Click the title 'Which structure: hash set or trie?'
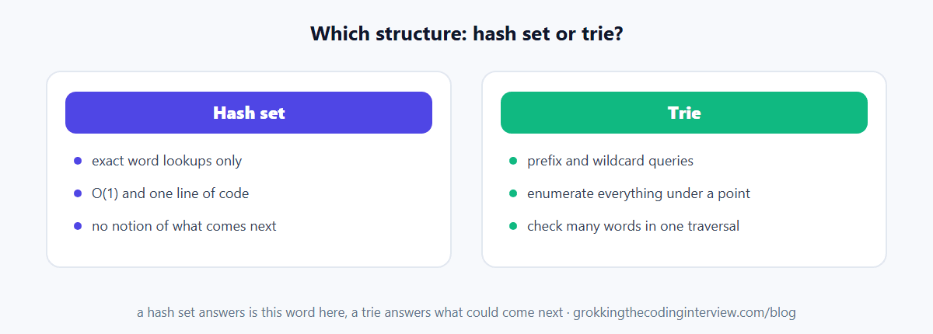Screen dimensions: 933x334 (466, 34)
